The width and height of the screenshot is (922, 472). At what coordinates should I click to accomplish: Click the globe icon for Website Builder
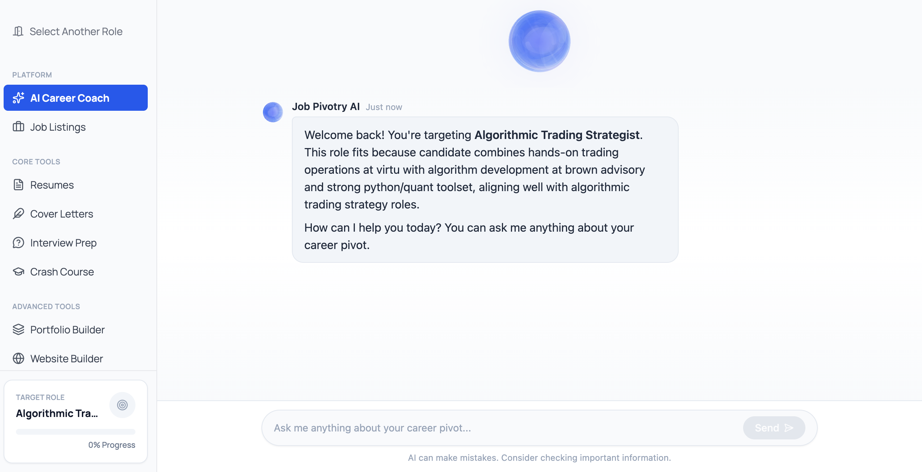point(18,359)
